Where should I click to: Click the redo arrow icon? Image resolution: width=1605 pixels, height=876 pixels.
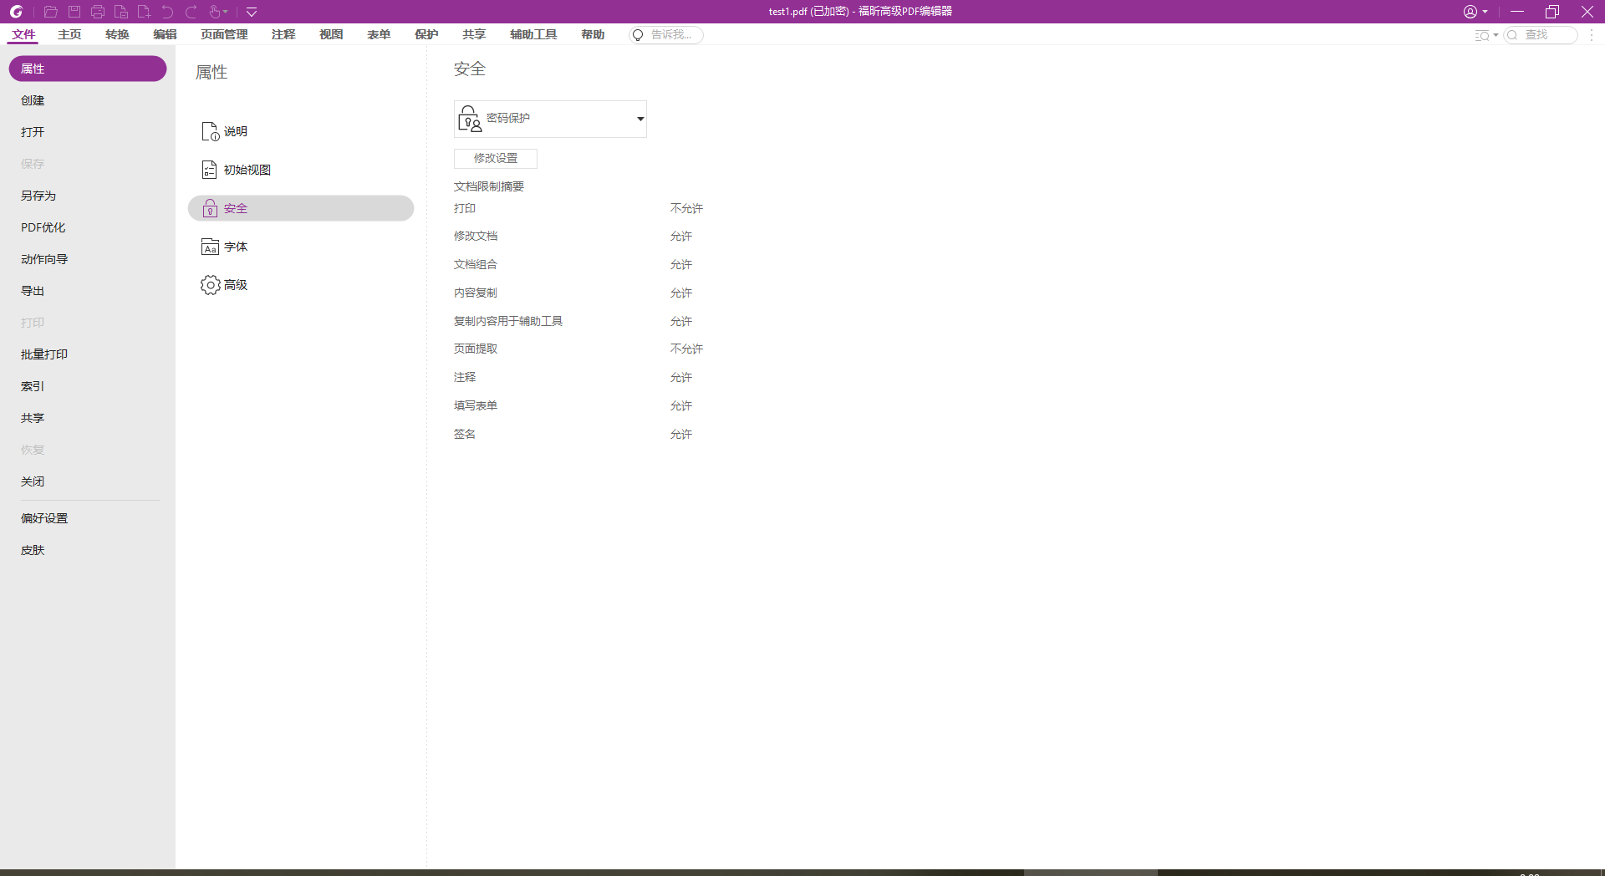click(191, 12)
